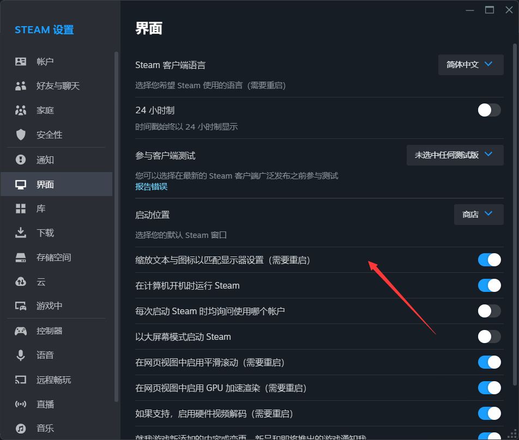Select 游戏中 settings category
This screenshot has height=440, width=519.
click(x=57, y=306)
